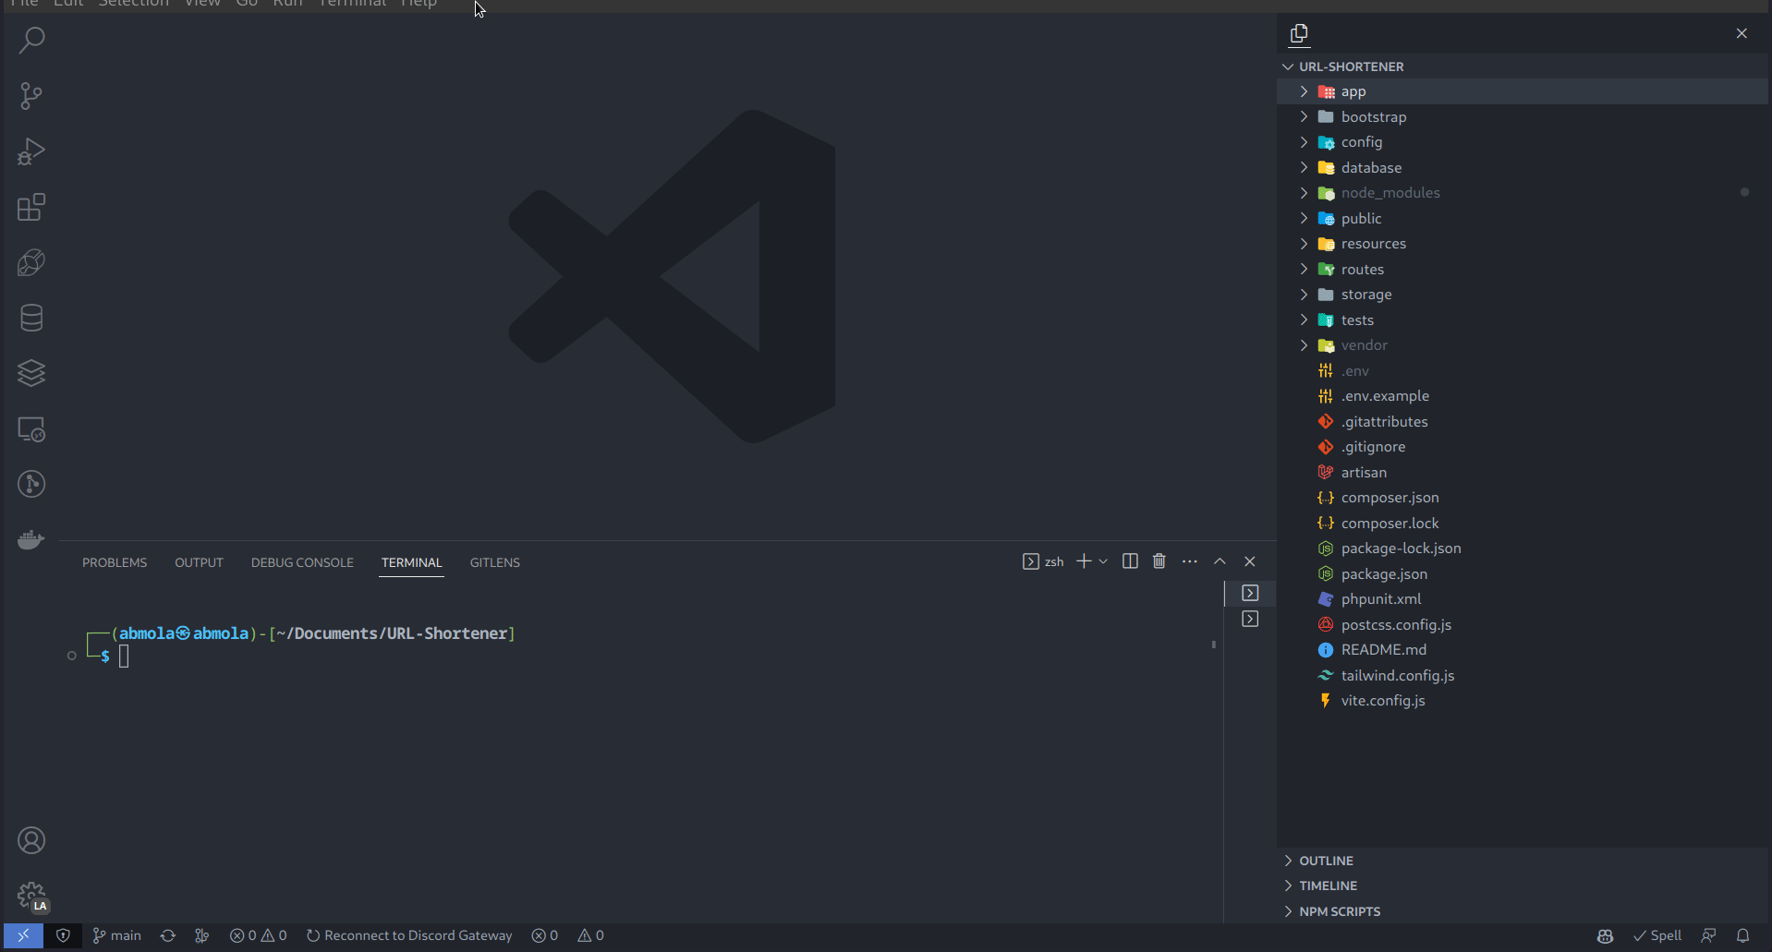Click Reconnect to Discord Gateway

(x=409, y=935)
